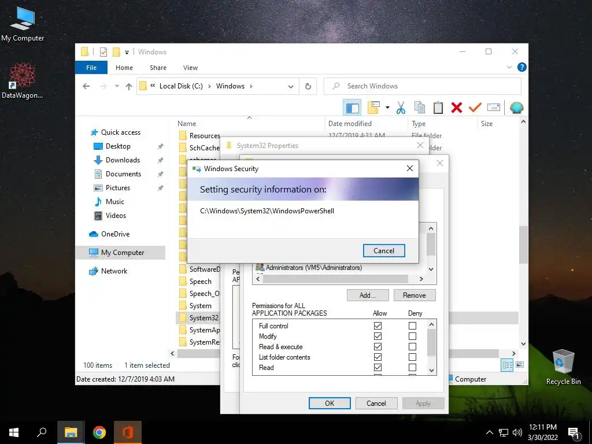The width and height of the screenshot is (592, 444).
Task: Expand the address bar history dropdown
Action: point(291,87)
